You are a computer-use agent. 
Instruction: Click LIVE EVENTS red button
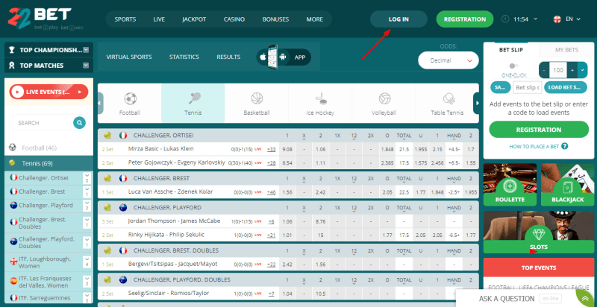click(49, 92)
